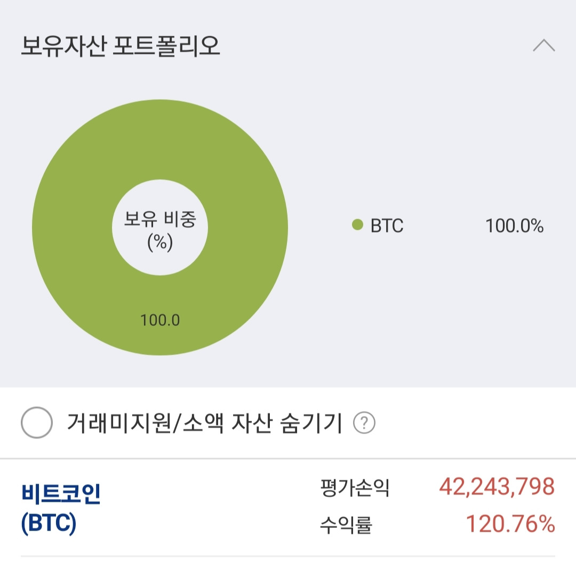Click the 평가손익 label text
Image resolution: width=576 pixels, height=561 pixels.
[x=345, y=487]
